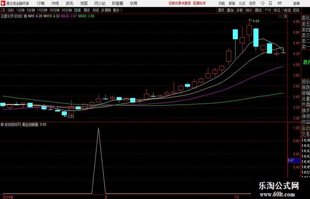Switch to 30分钟 period tab
The image size is (310, 199).
pos(54,10)
